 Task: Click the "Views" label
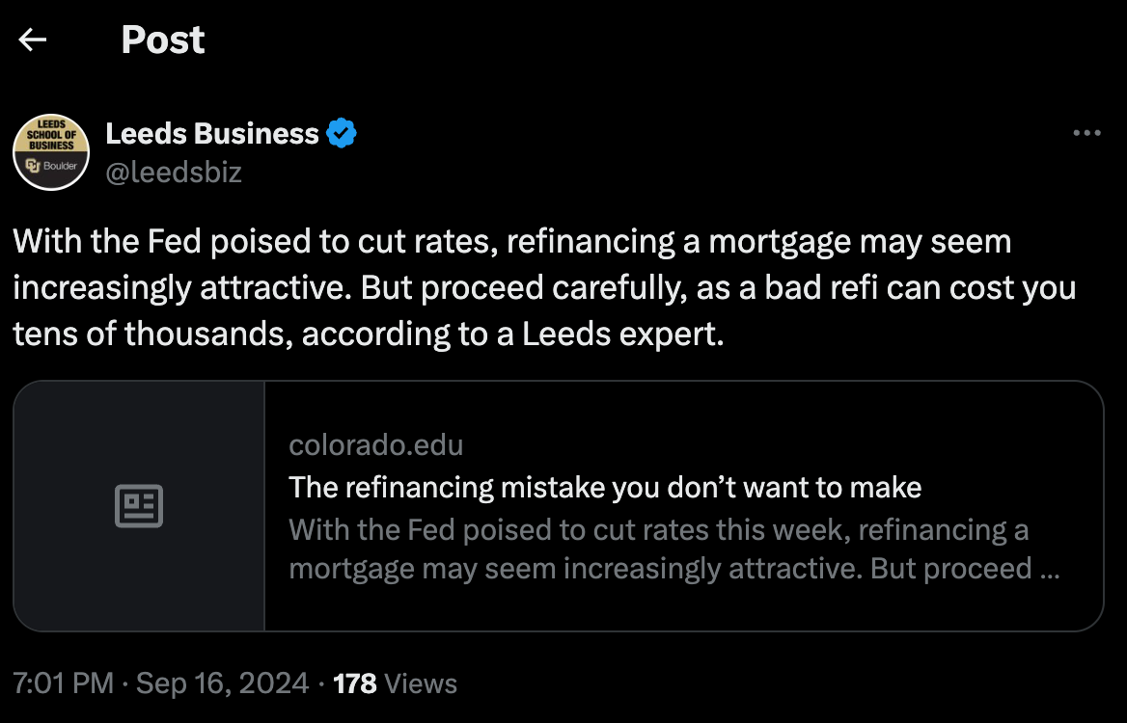click(x=421, y=684)
